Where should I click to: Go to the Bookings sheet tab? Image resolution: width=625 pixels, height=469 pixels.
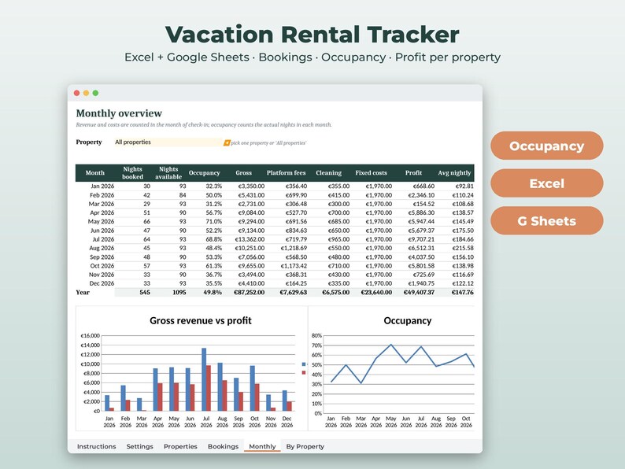(223, 446)
